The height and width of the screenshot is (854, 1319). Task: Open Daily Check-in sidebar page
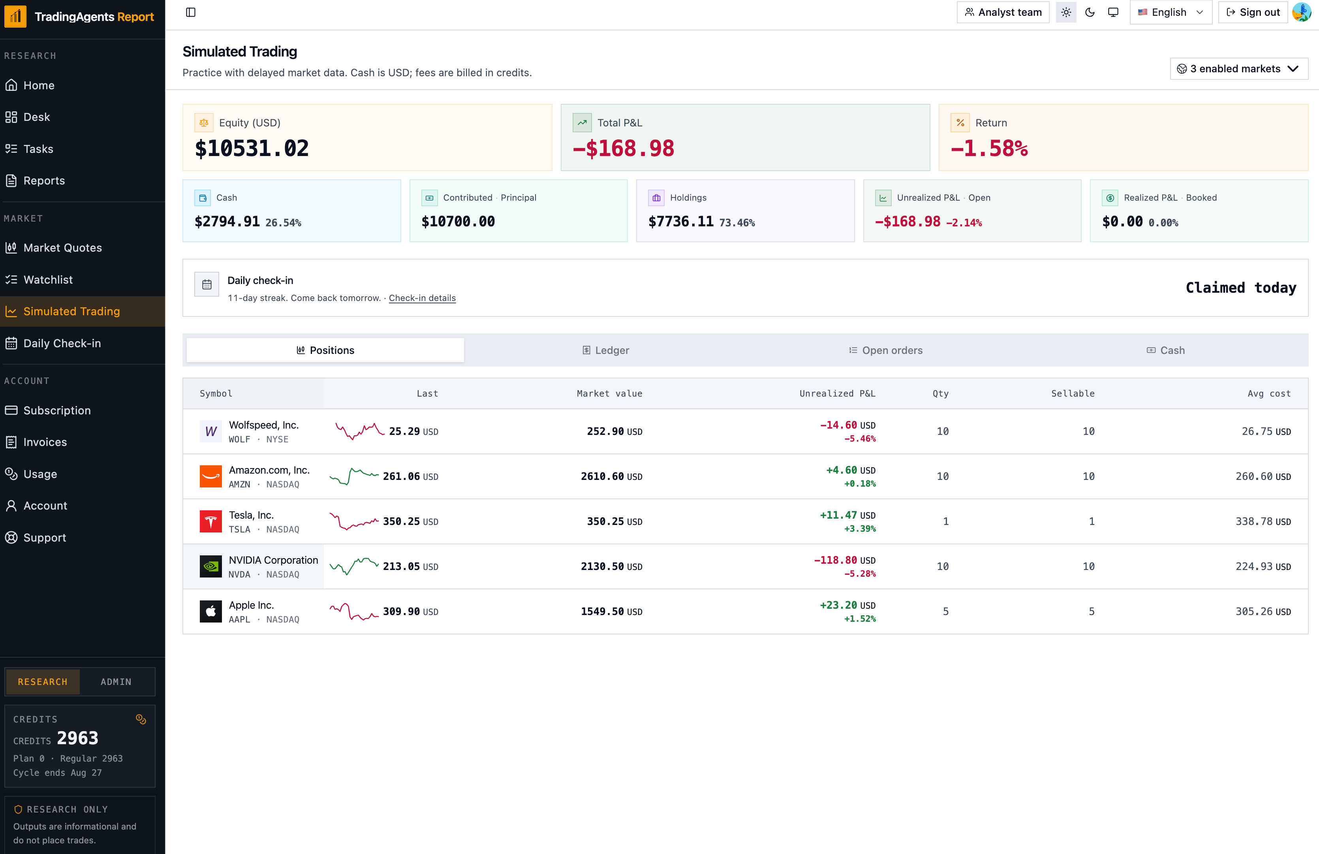(x=82, y=343)
